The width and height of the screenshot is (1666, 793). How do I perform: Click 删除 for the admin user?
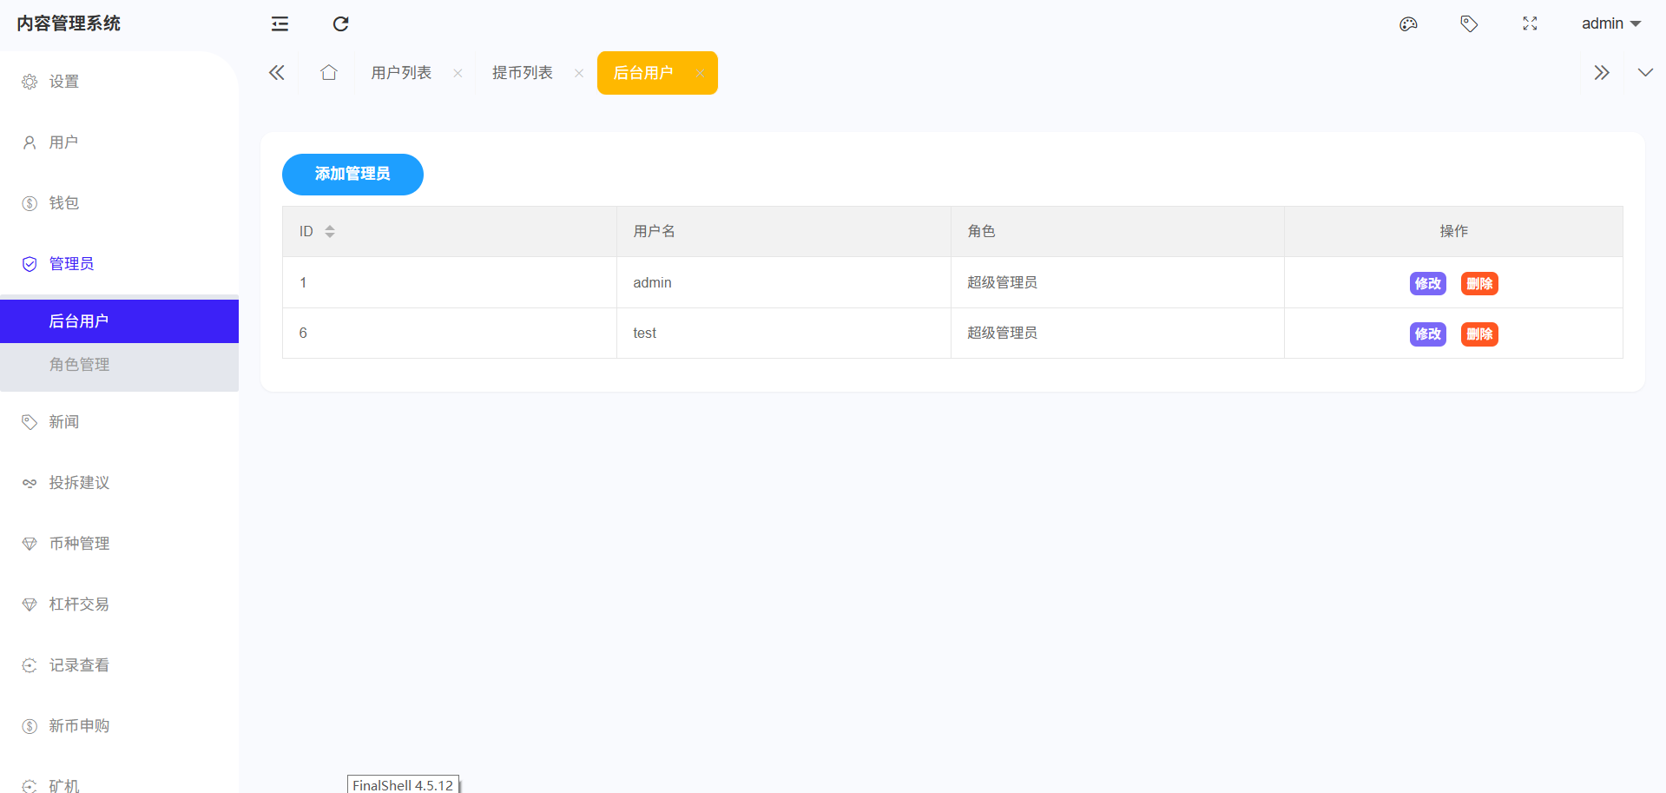(1479, 284)
